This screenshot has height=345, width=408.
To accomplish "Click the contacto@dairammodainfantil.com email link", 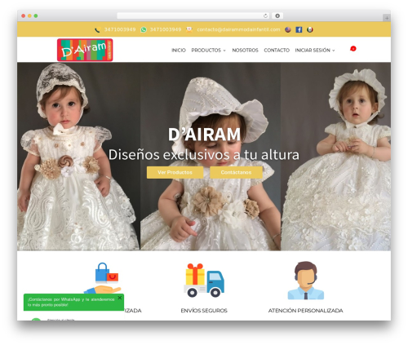I will (238, 29).
